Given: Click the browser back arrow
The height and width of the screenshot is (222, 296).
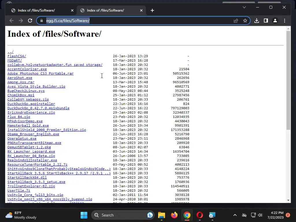Looking at the screenshot, I should coord(12,21).
